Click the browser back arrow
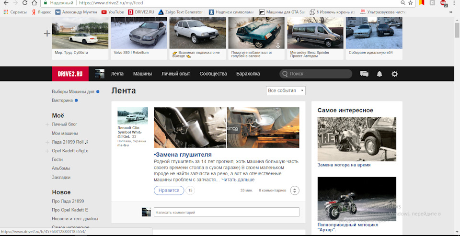Image resolution: width=460 pixels, height=236 pixels. coord(6,3)
